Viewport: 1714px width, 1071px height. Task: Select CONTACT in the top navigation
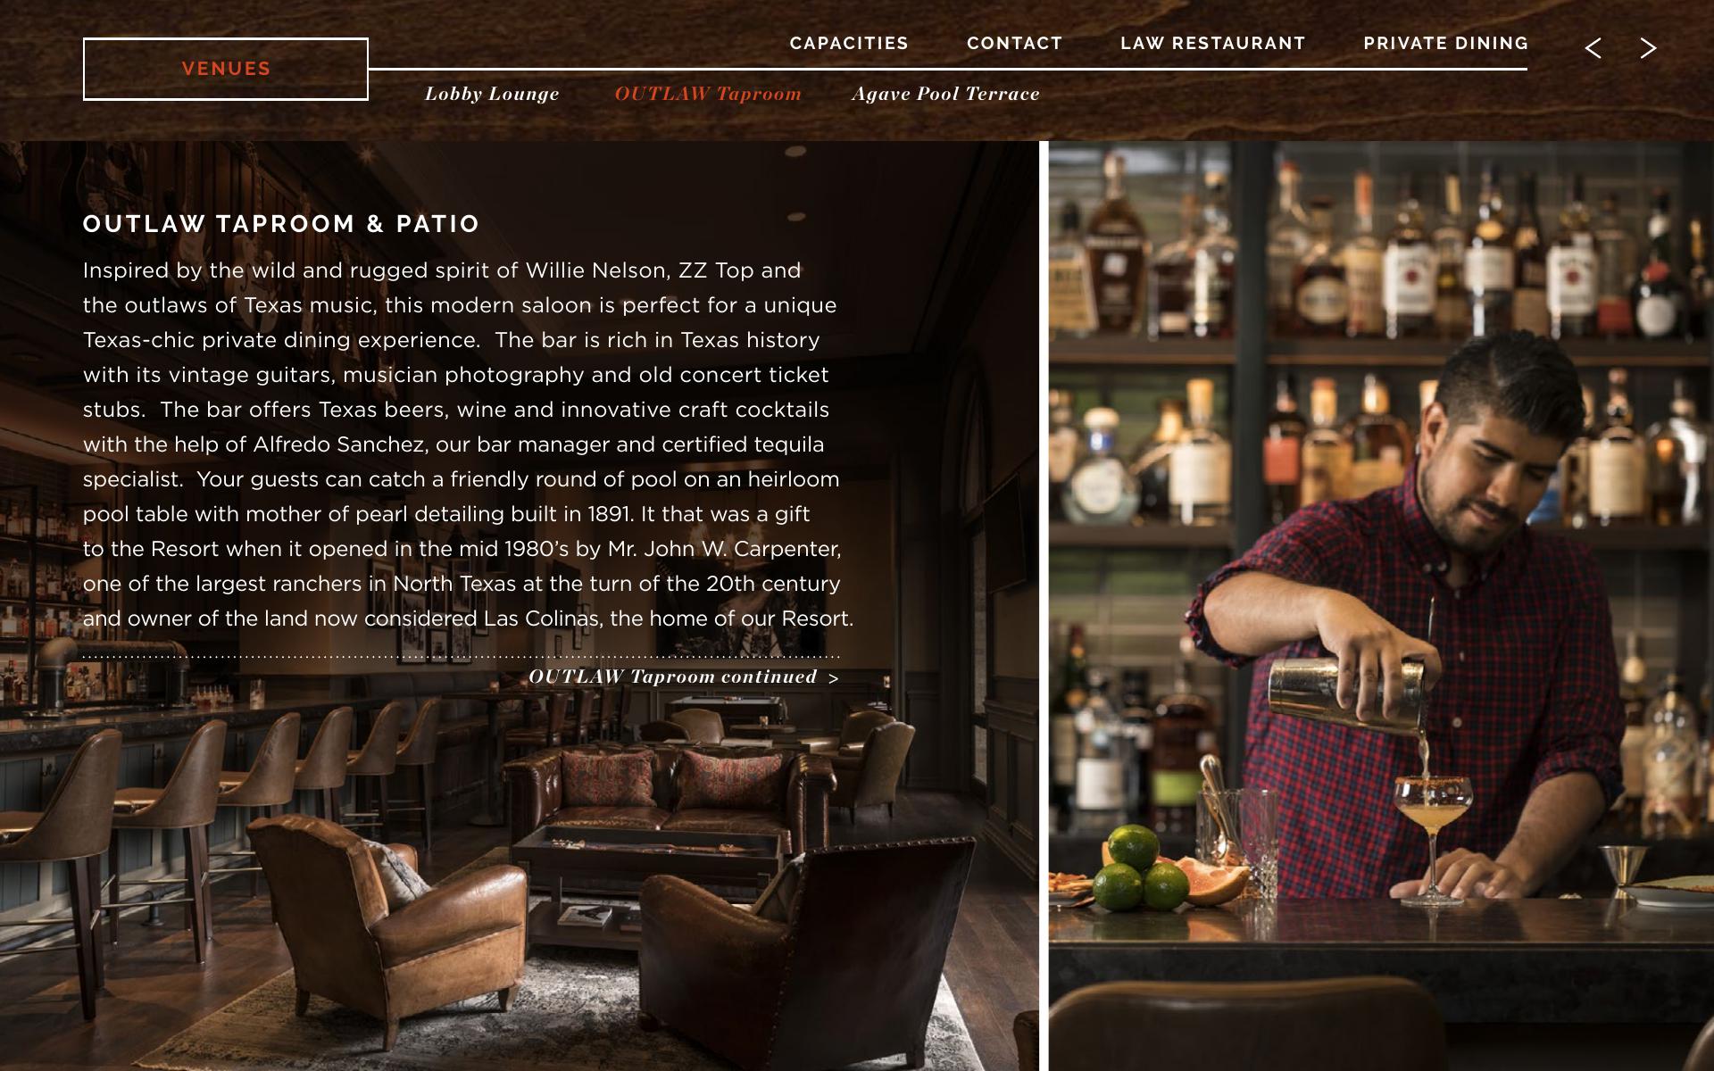click(1014, 43)
